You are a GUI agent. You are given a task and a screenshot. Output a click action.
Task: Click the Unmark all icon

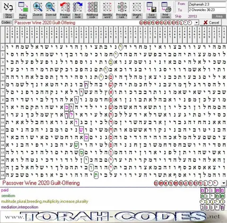click(137, 7)
